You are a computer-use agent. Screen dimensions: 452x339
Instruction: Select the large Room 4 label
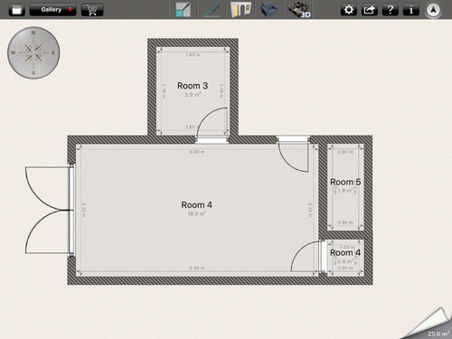coord(196,205)
